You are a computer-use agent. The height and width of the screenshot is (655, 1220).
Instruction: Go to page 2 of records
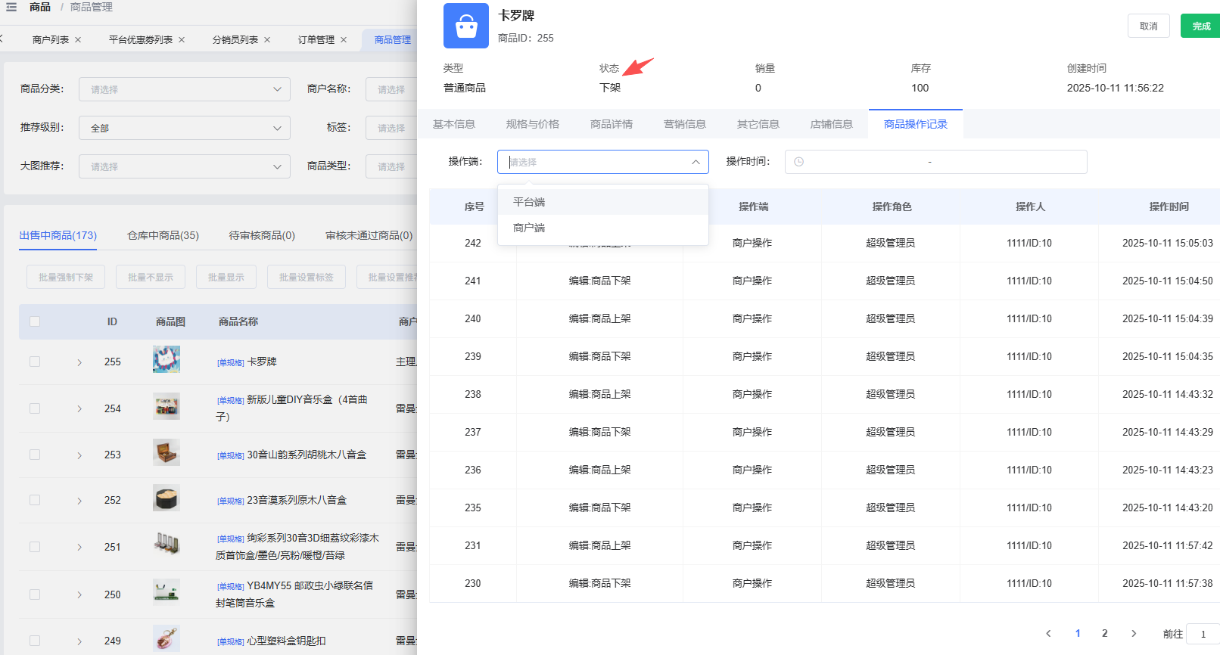(1104, 634)
